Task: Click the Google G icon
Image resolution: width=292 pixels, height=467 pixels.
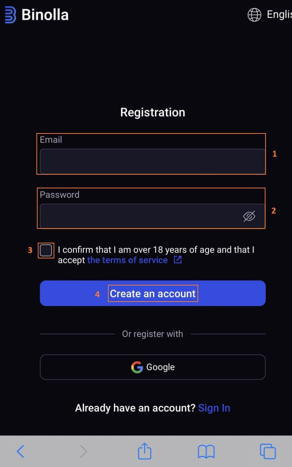Action: (x=137, y=367)
